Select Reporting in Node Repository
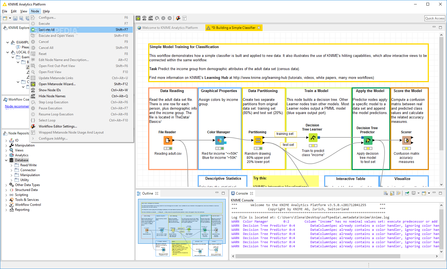Viewport: 447px width, 269px height. 22,210
